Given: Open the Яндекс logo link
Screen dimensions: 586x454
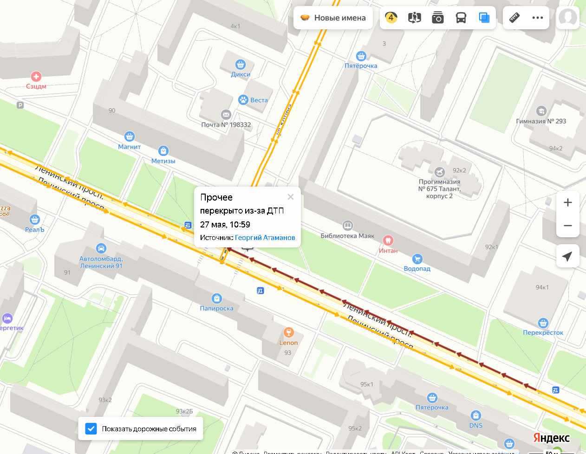Looking at the screenshot, I should pyautogui.click(x=551, y=438).
